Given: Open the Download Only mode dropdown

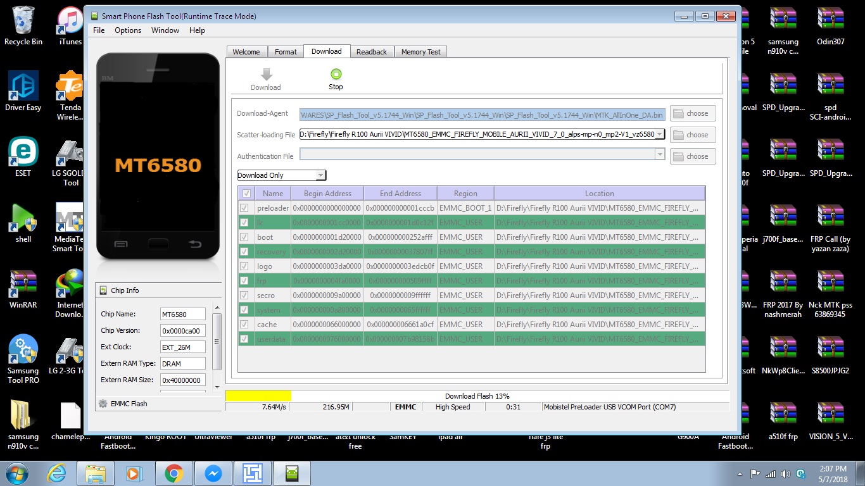Looking at the screenshot, I should coord(282,175).
